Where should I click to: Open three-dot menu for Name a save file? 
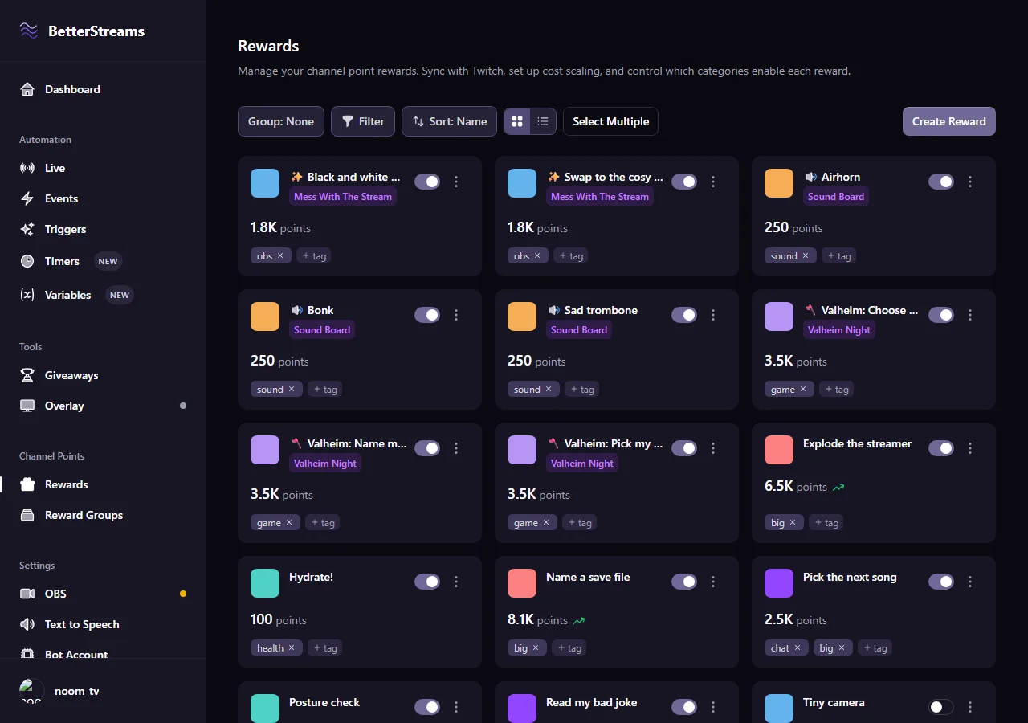713,582
